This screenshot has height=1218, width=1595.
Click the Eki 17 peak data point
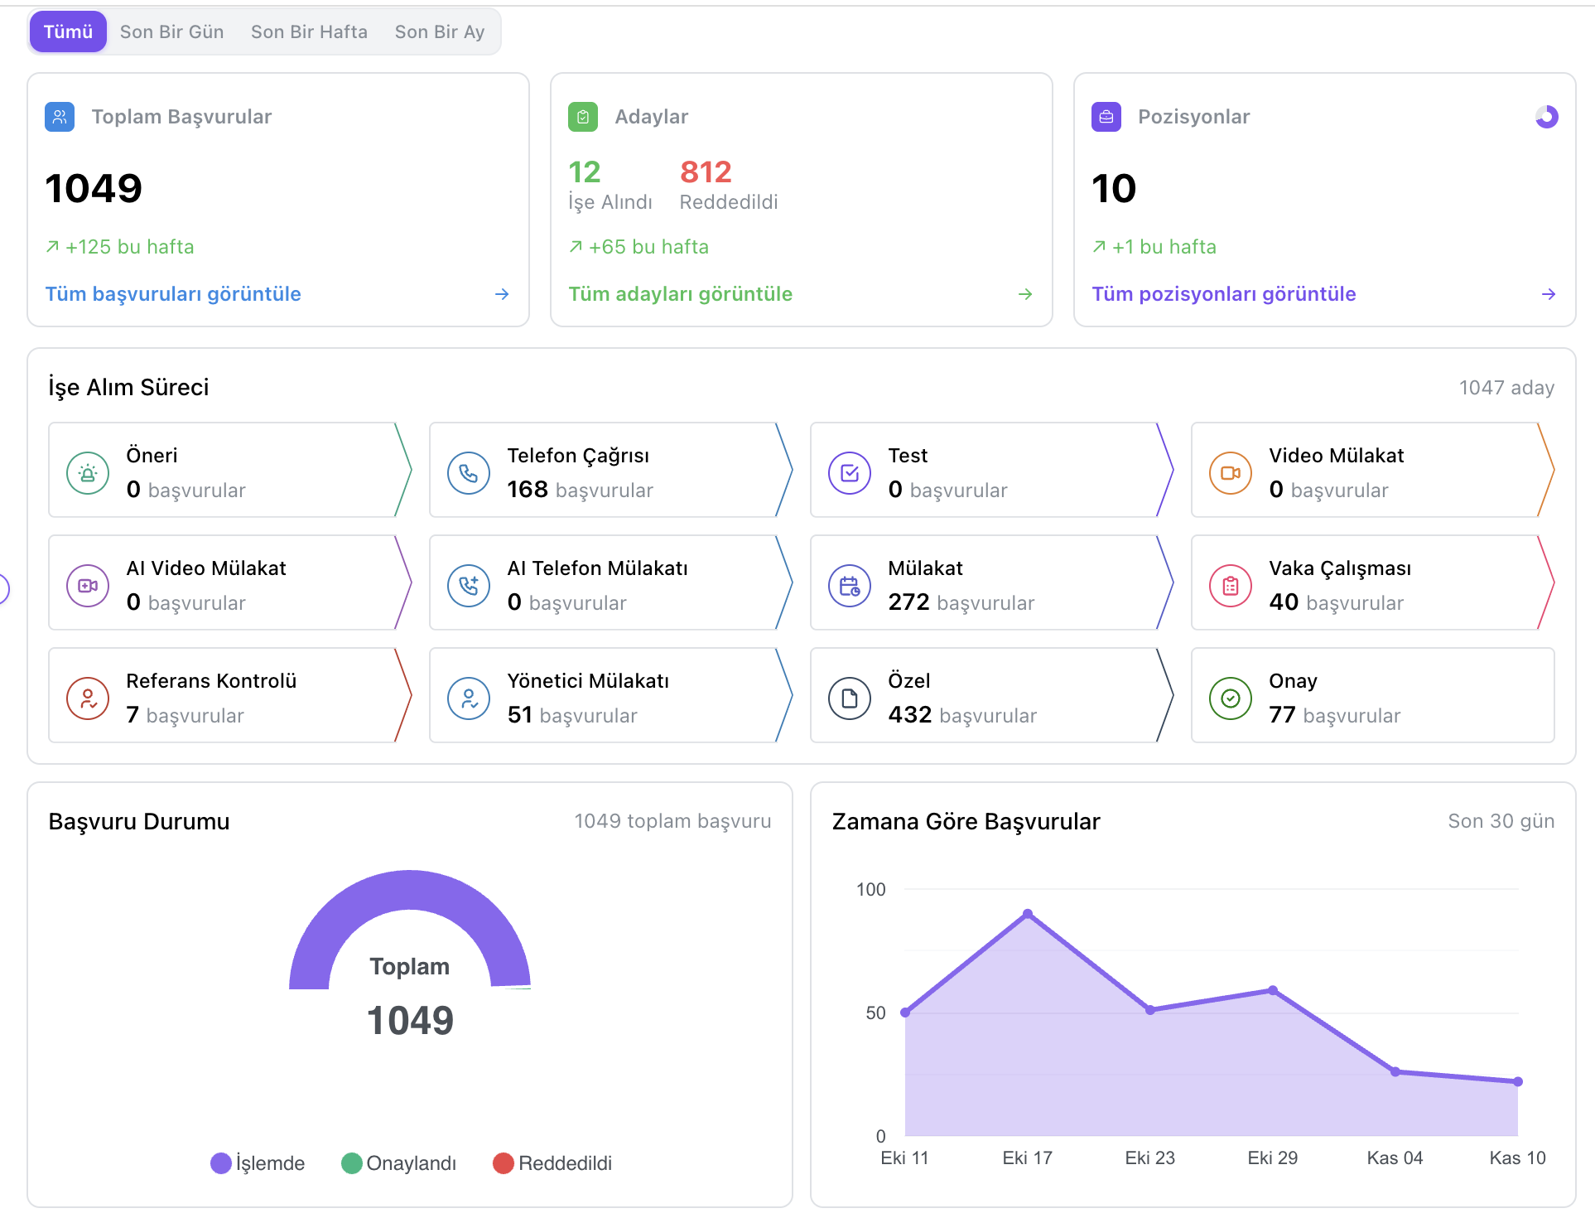[x=1027, y=914]
